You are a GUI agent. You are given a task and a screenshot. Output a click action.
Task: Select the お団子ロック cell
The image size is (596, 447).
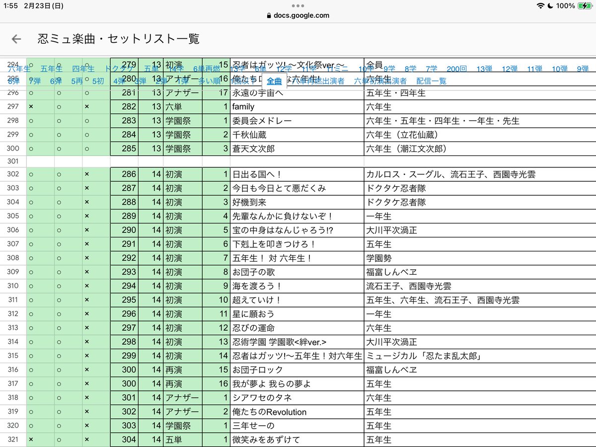point(297,370)
